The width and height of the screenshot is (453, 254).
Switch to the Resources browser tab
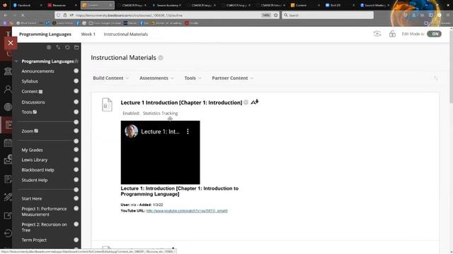pos(62,5)
